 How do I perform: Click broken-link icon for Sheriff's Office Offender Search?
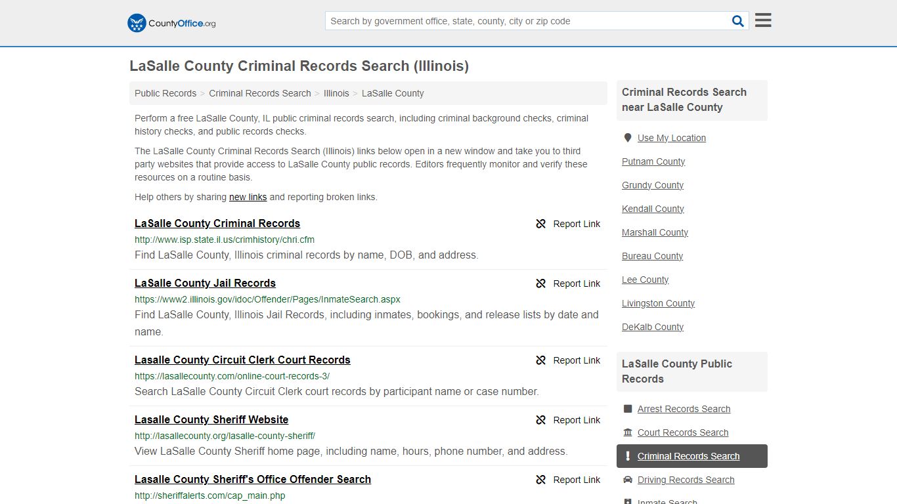click(540, 480)
